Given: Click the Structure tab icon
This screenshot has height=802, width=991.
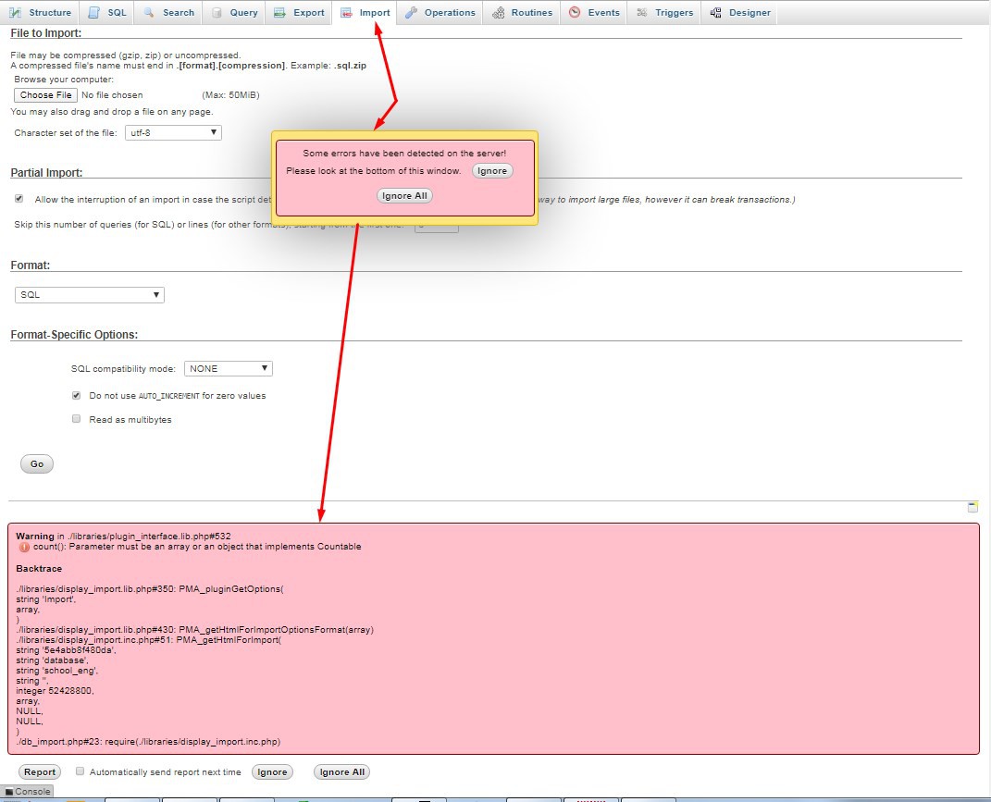Looking at the screenshot, I should click(16, 13).
